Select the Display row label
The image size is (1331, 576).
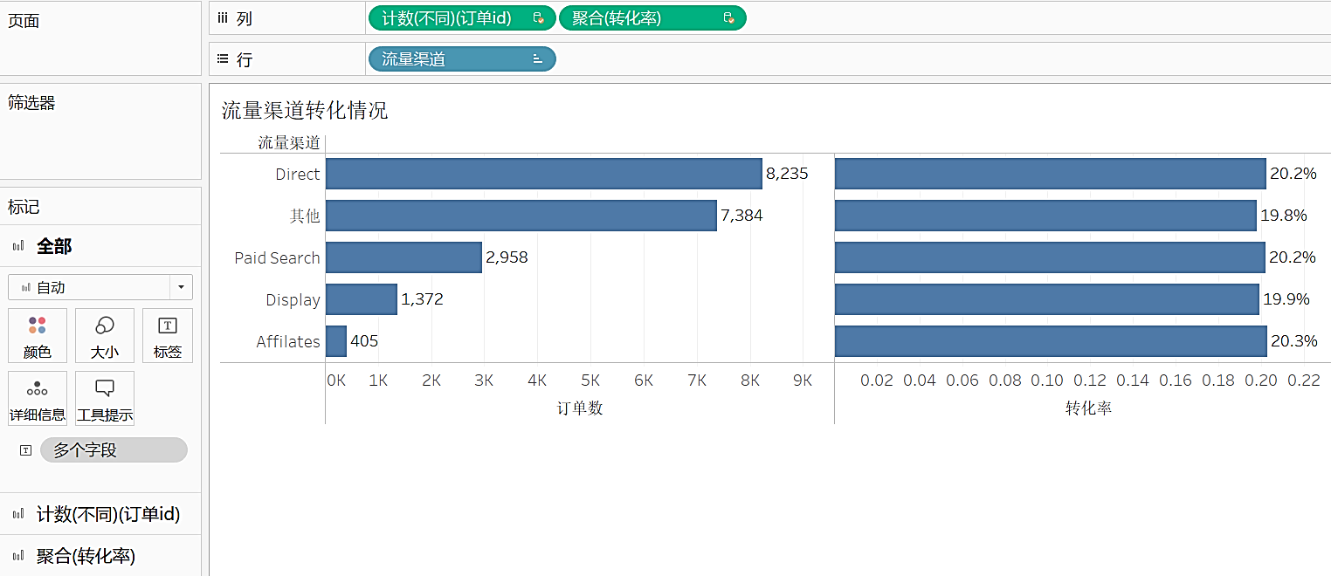(x=293, y=300)
